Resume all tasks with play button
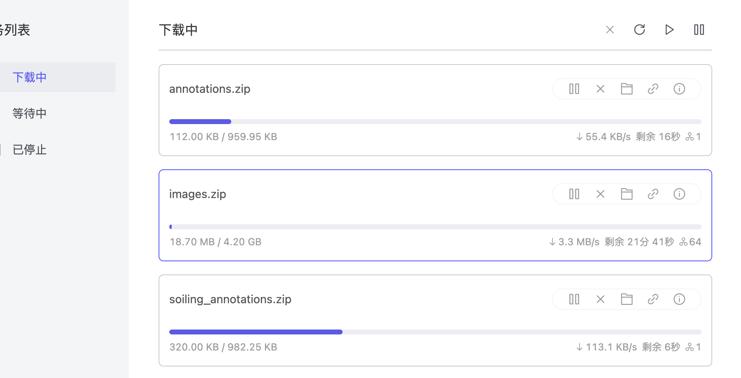Screen dimensions: 741x378 pos(670,30)
